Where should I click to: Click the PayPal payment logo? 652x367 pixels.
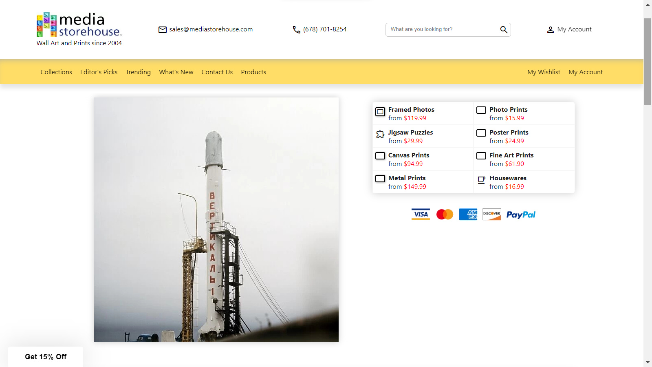coord(520,214)
